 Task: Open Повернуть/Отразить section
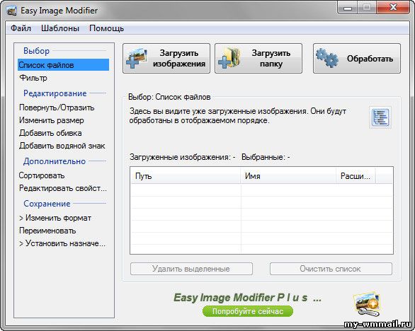57,108
